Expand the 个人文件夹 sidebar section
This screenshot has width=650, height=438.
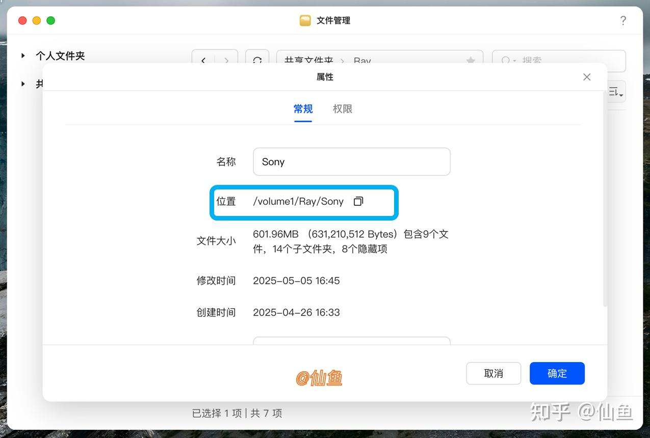click(x=22, y=56)
